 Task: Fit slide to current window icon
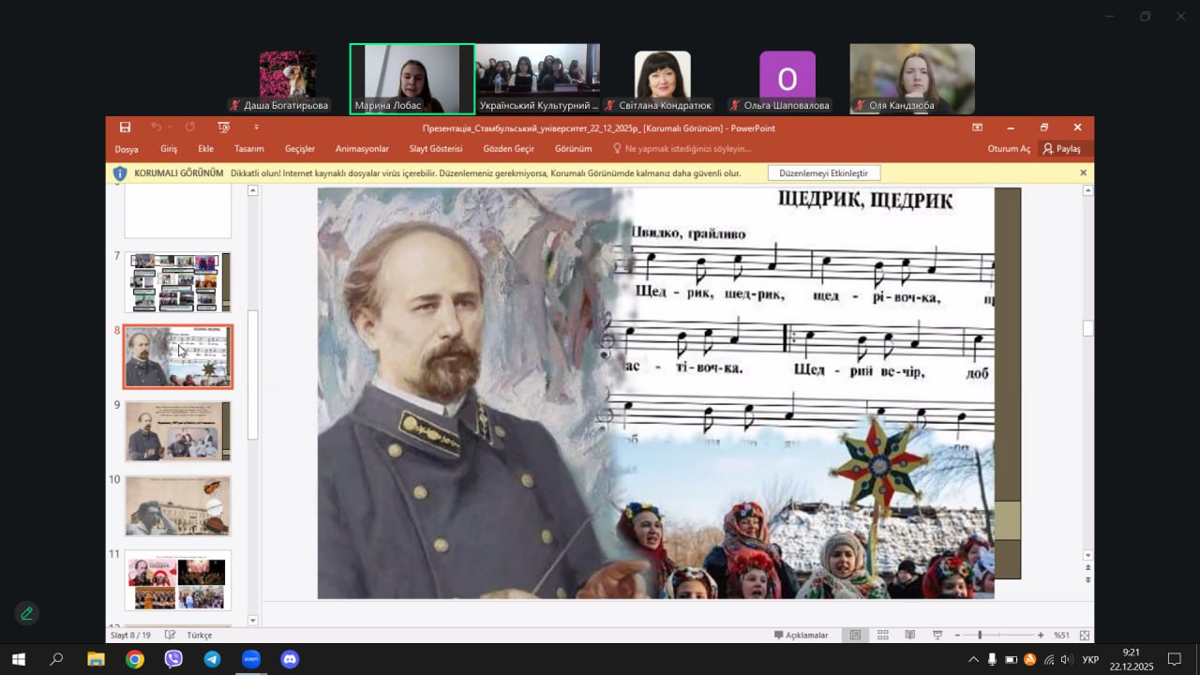point(1085,635)
